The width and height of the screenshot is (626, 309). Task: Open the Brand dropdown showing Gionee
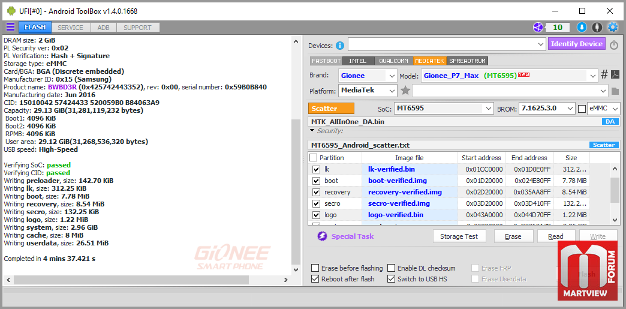coord(368,76)
